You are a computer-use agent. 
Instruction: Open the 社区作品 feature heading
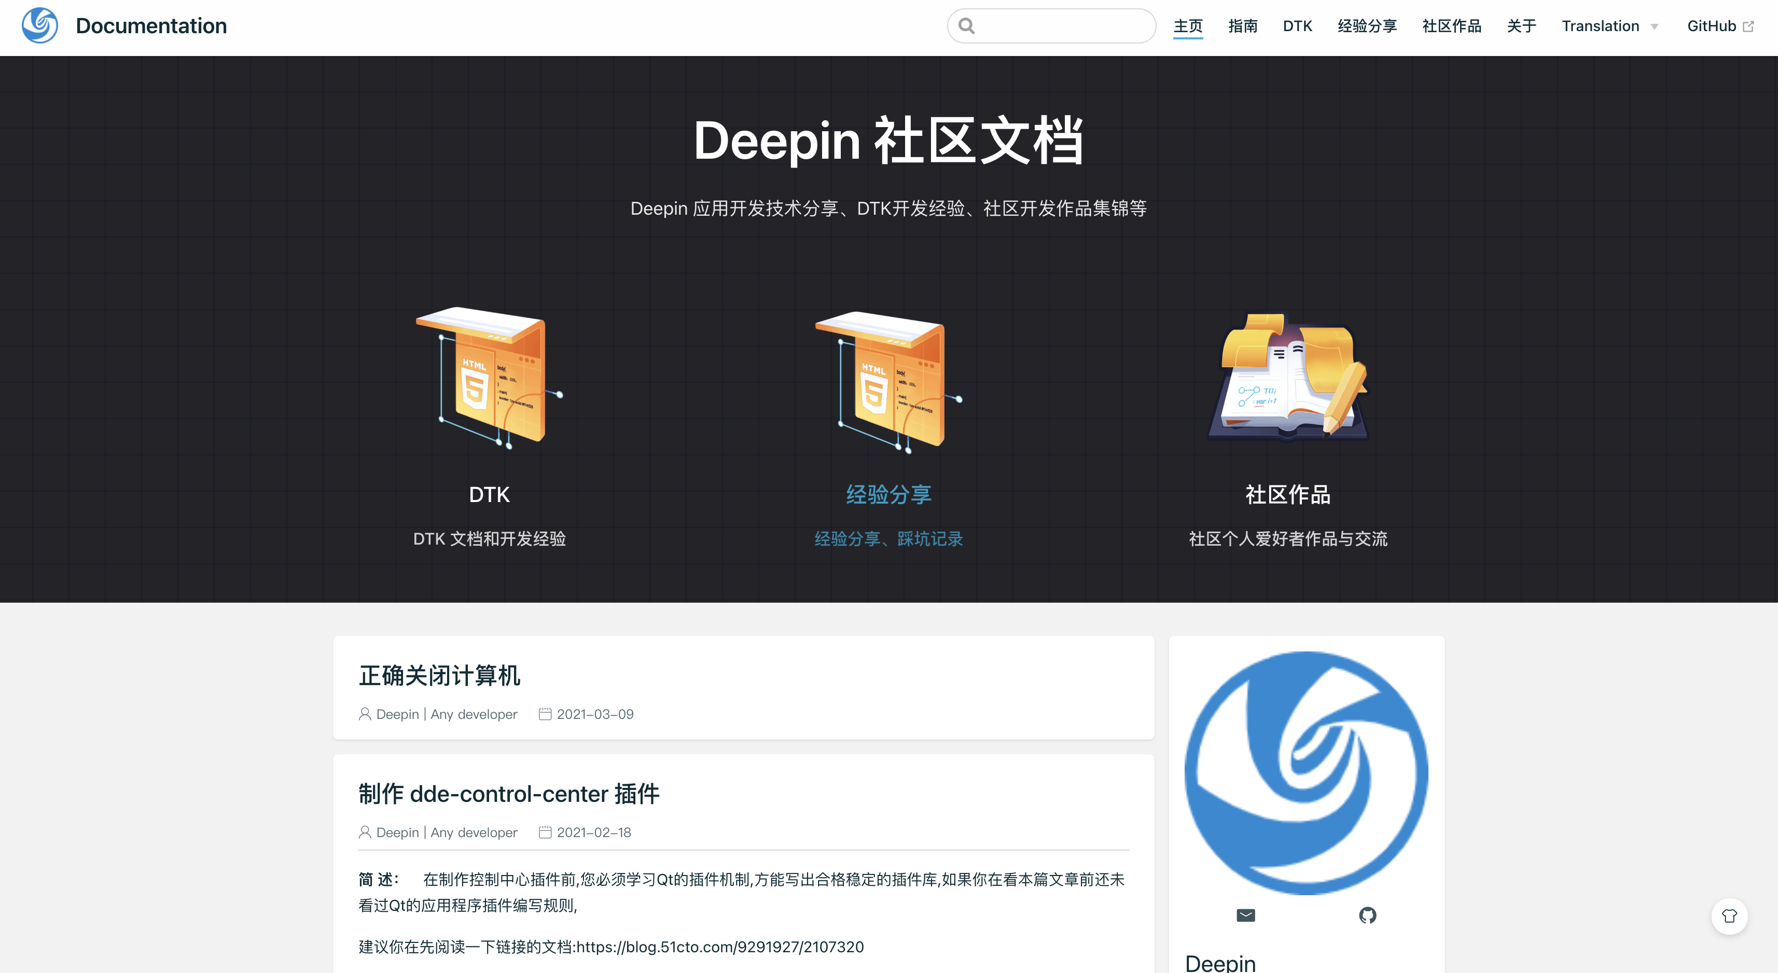1288,494
